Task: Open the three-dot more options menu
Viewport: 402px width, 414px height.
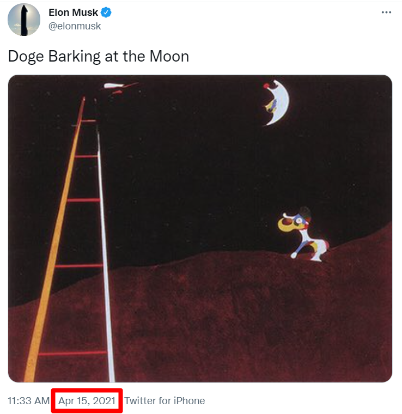Action: click(386, 13)
